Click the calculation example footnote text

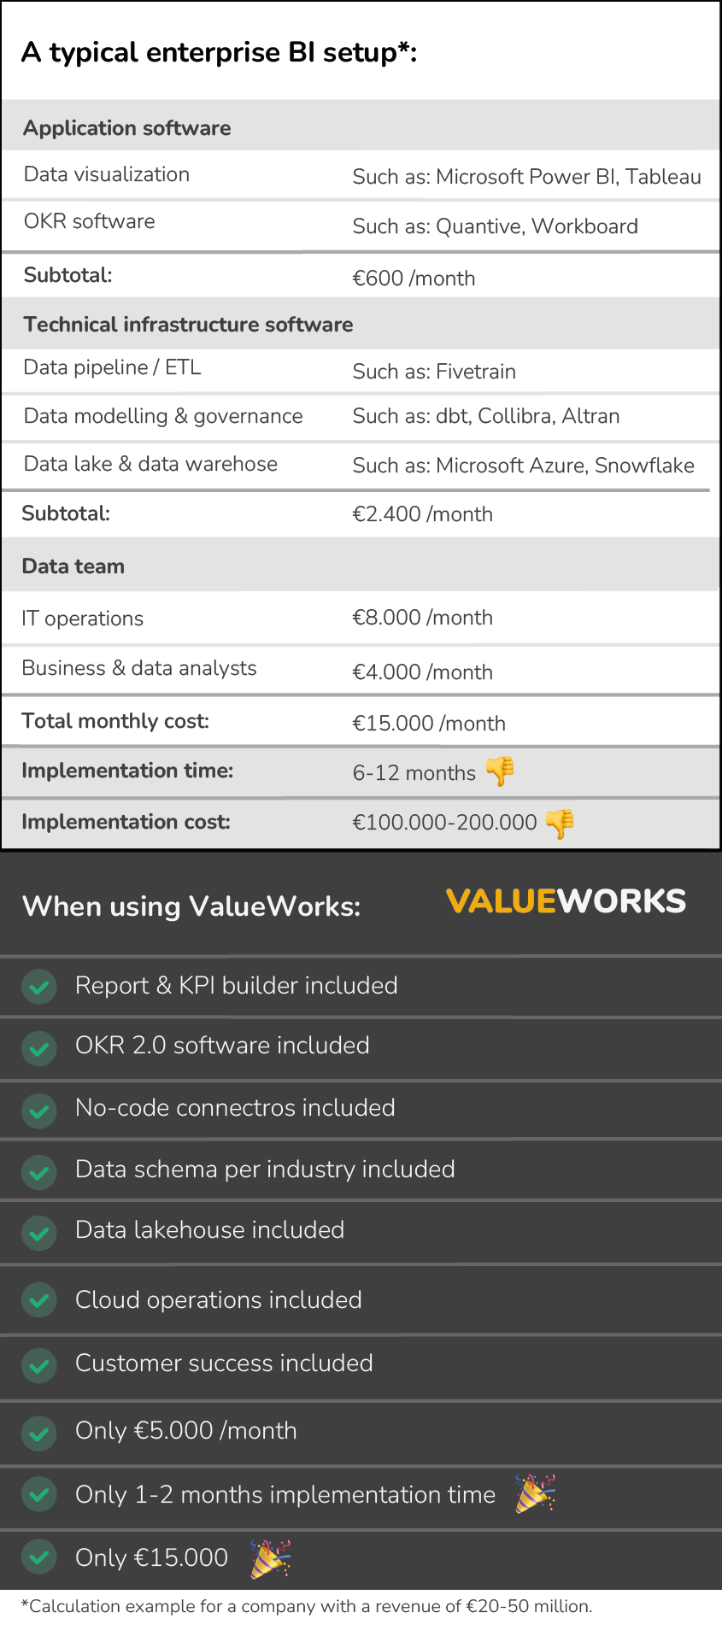307,1606
